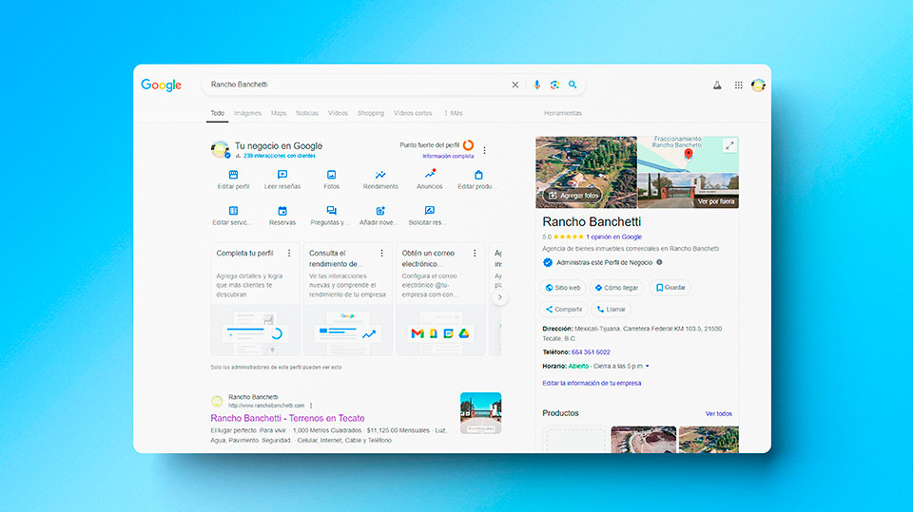Image resolution: width=913 pixels, height=512 pixels.
Task: Open the three-dot menu beside profile strength
Action: pos(484,150)
